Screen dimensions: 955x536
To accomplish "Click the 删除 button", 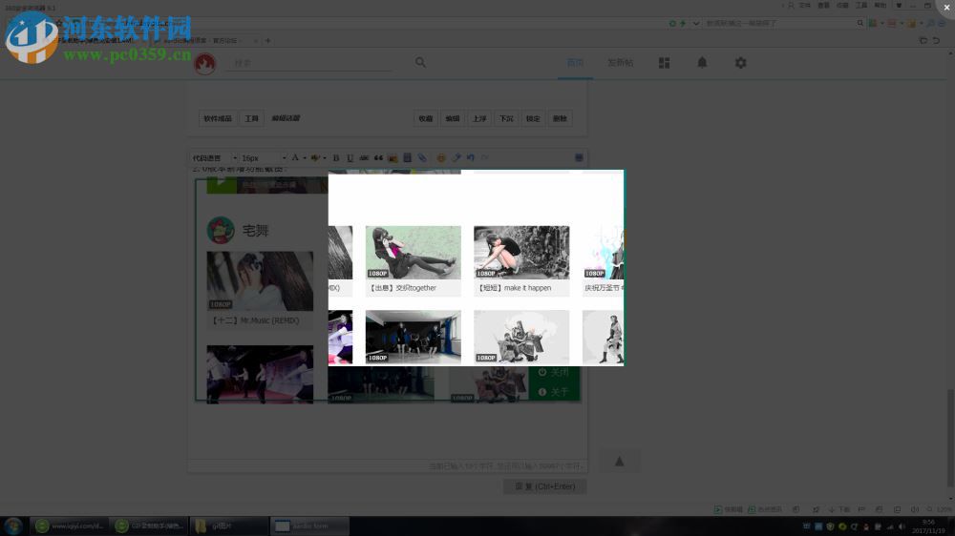I will (560, 118).
